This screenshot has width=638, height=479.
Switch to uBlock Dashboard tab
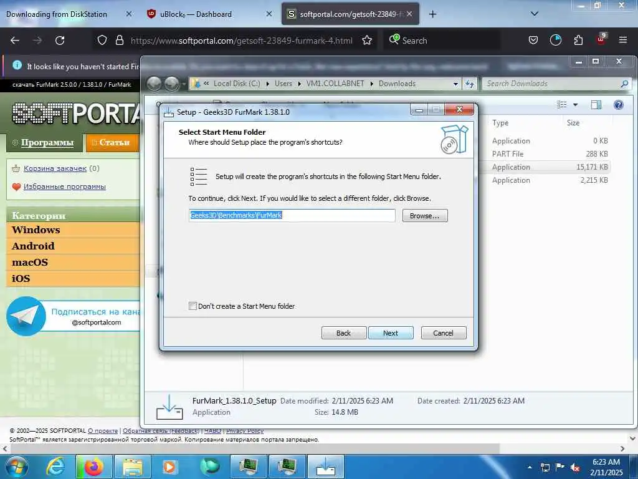[x=196, y=14]
